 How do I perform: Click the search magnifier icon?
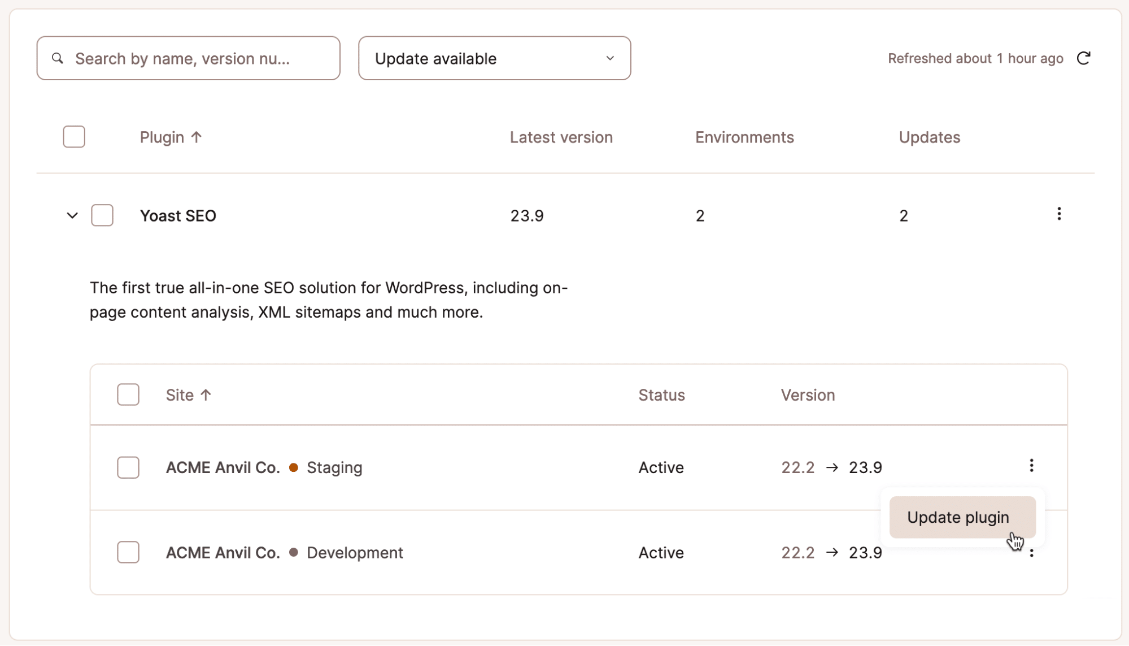[x=58, y=58]
